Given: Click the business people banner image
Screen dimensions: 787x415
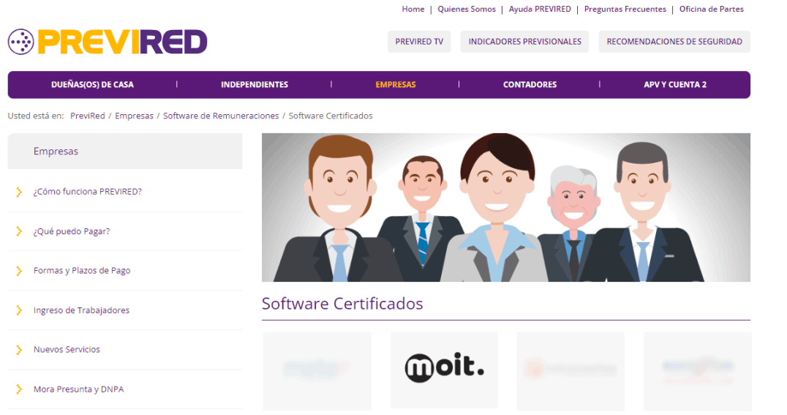Looking at the screenshot, I should click(506, 207).
